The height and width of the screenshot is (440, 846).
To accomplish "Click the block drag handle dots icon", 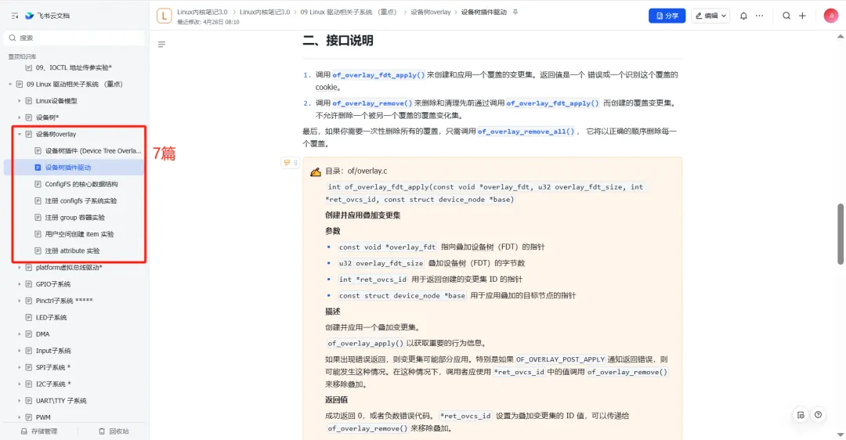I will click(295, 163).
